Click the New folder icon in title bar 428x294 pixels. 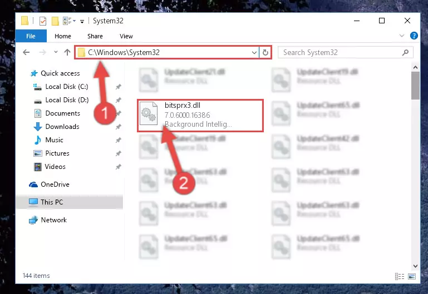55,21
